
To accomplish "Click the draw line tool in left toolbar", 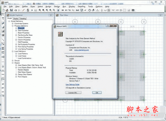I will click(3, 40).
